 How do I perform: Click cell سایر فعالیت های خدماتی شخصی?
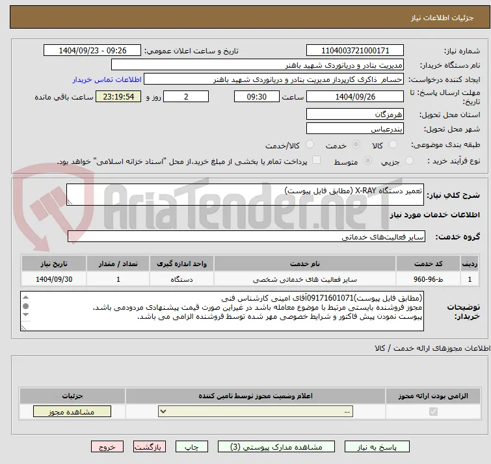coord(305,279)
